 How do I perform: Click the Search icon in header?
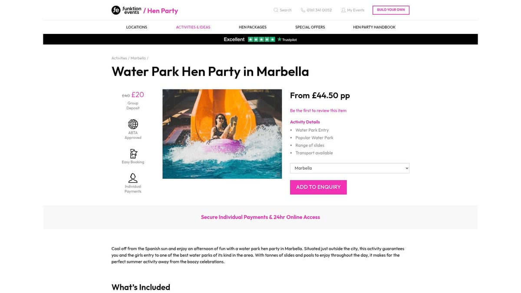[x=276, y=10]
